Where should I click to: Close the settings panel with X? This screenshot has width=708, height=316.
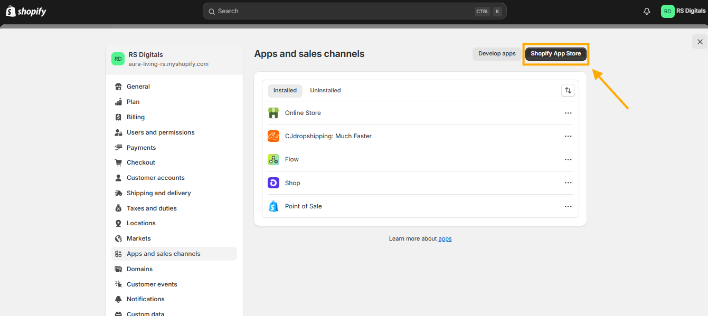700,42
